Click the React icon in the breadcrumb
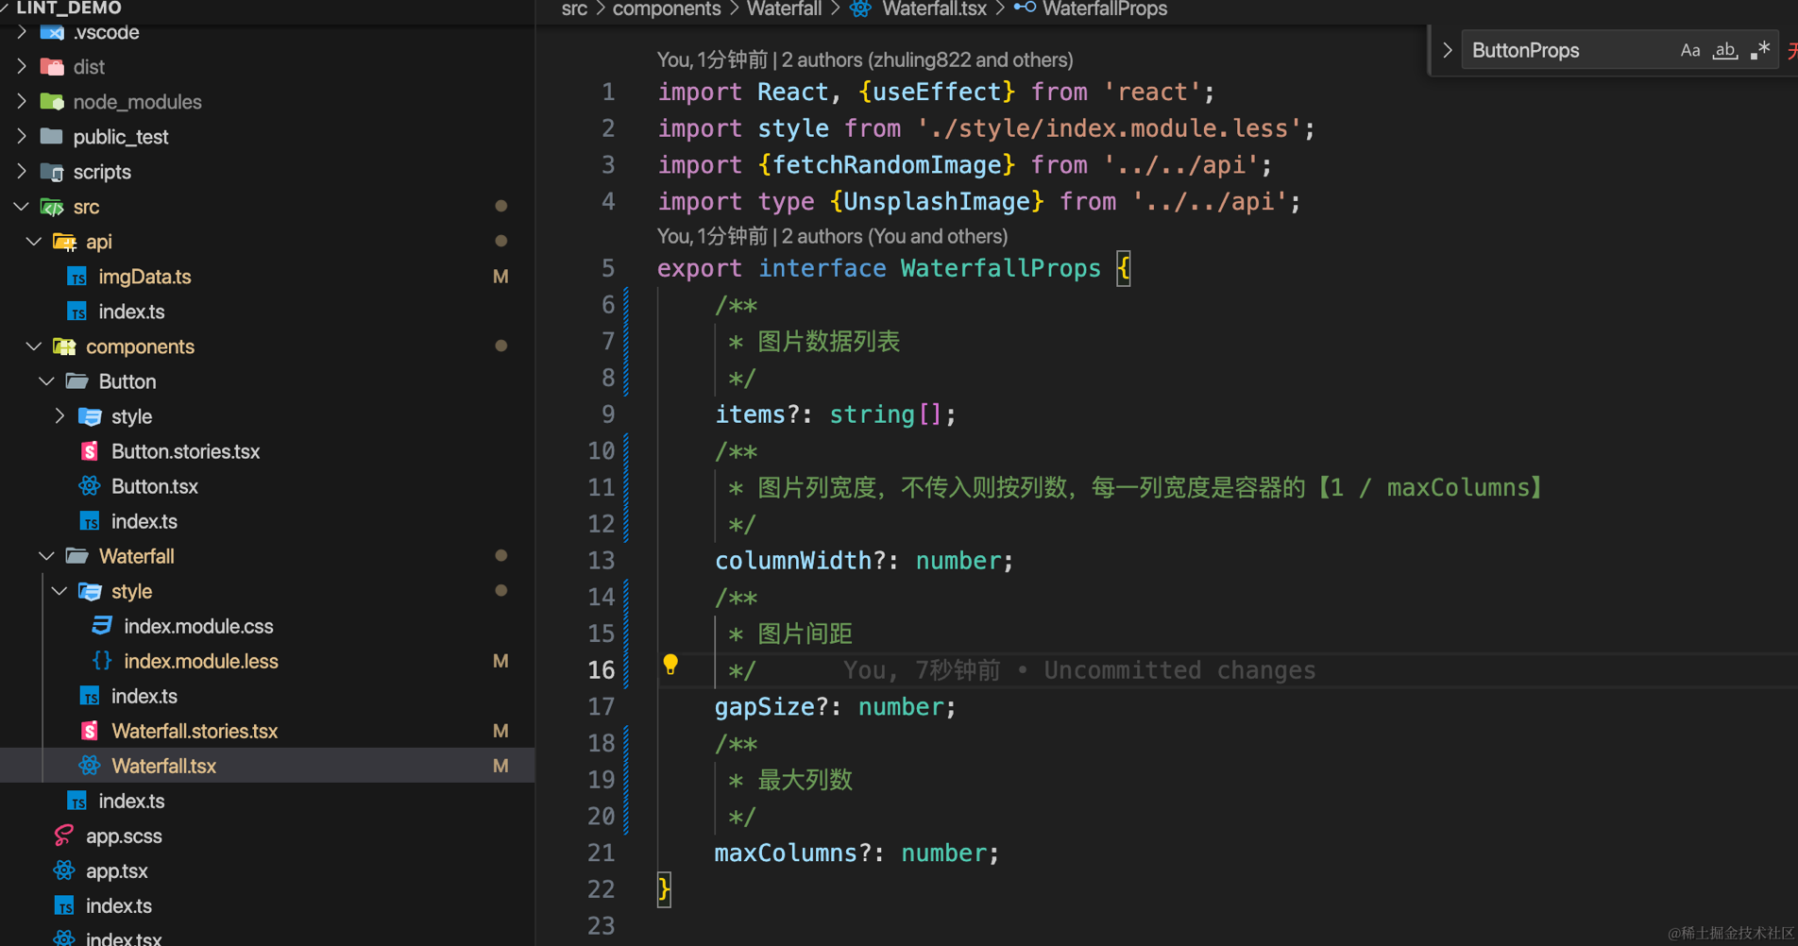 point(860,9)
